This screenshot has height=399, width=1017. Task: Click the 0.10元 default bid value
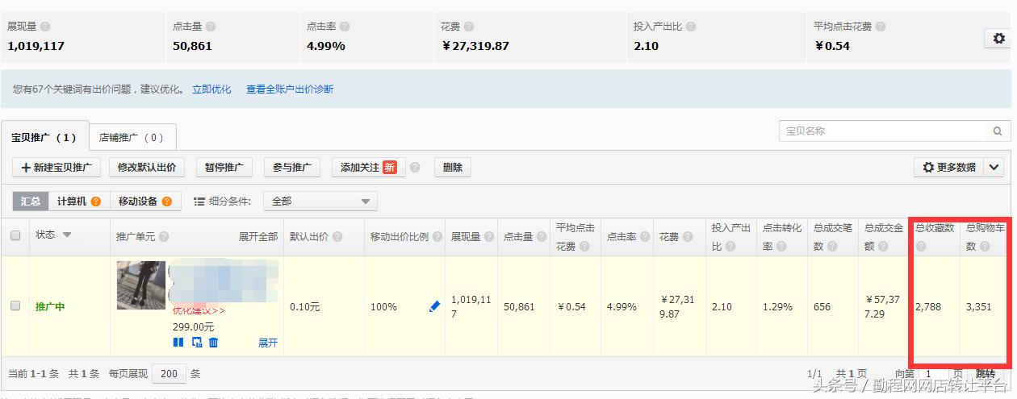point(305,307)
